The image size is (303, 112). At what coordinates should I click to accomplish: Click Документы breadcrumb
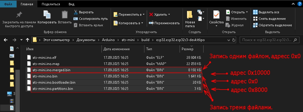pyautogui.click(x=86, y=40)
